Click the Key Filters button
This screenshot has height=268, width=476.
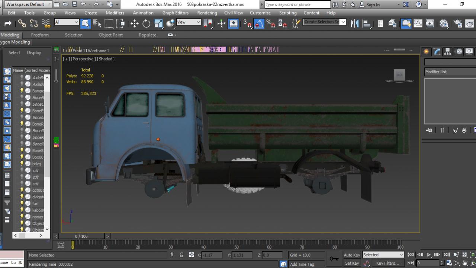pyautogui.click(x=387, y=263)
